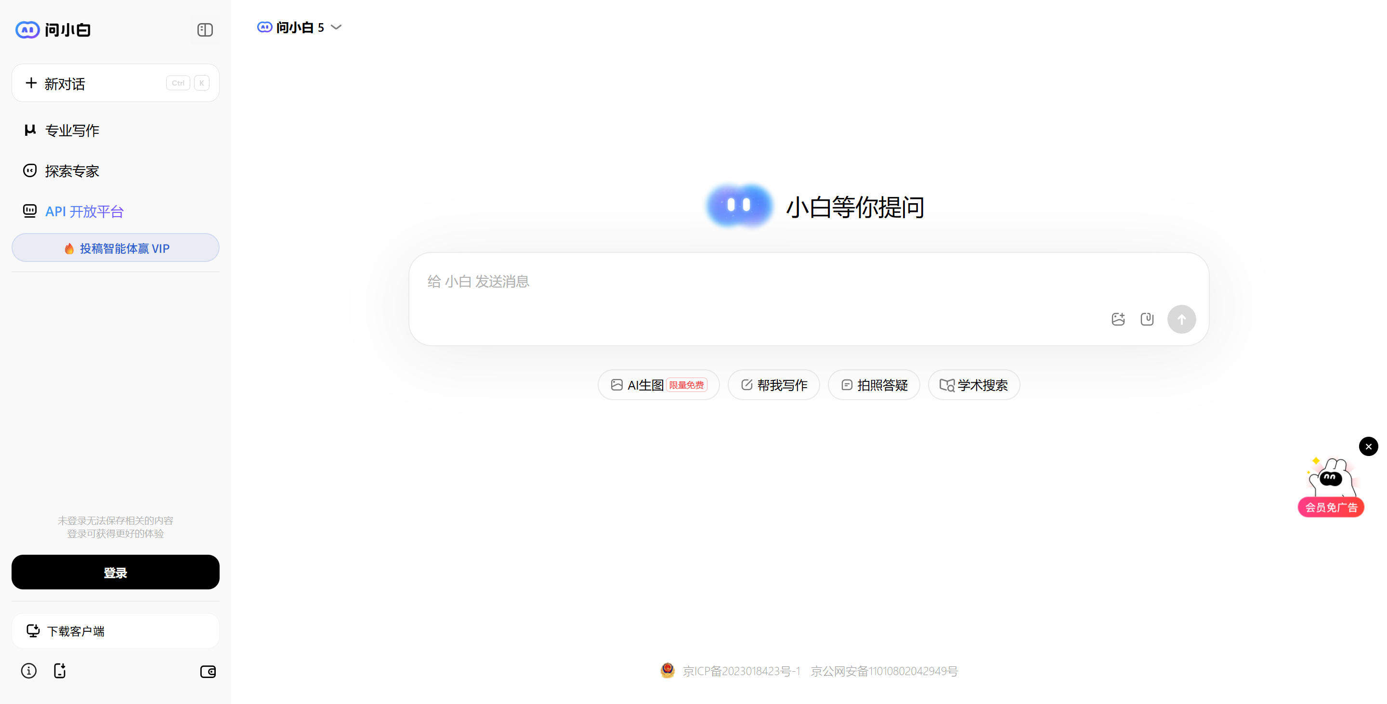The image size is (1387, 704).
Task: Click the 限量免费 red tag
Action: (x=686, y=385)
